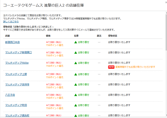Close the store inventory dialog
The image size is (167, 118).
[166, 2]
